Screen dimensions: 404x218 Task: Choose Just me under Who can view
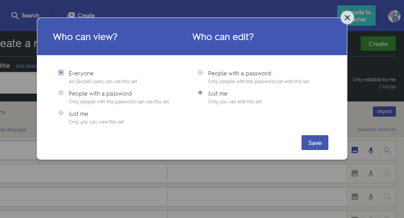click(61, 113)
